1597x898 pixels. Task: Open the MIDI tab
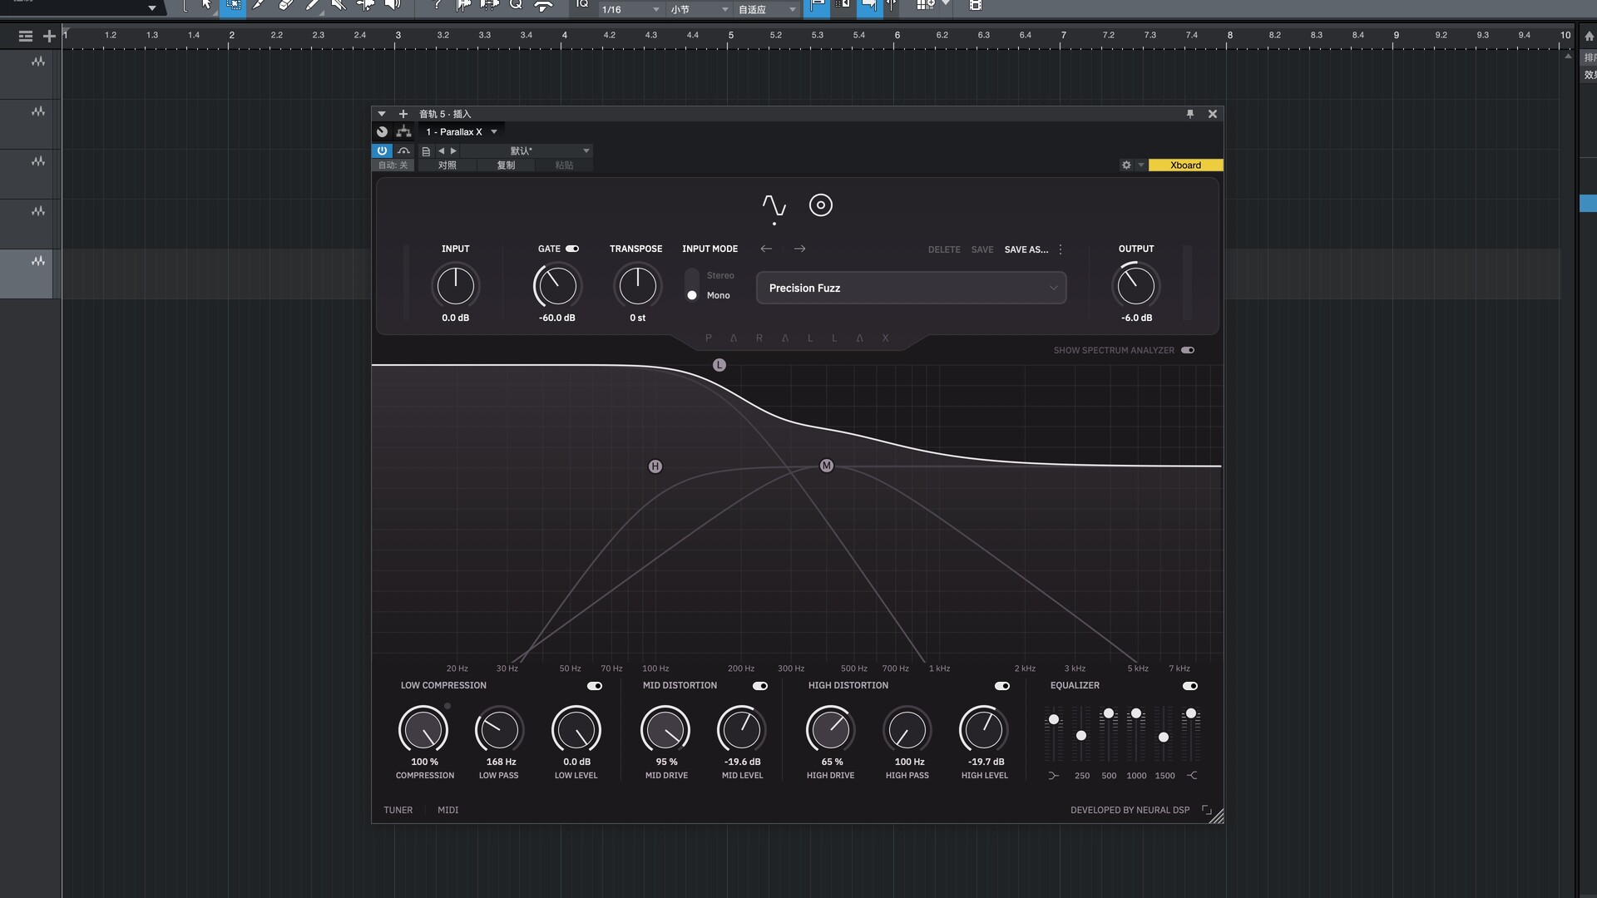coord(447,810)
